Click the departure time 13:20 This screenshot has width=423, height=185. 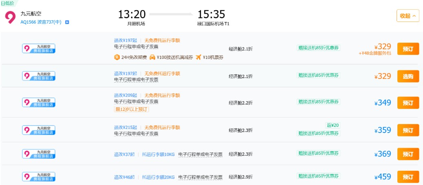pyautogui.click(x=132, y=14)
